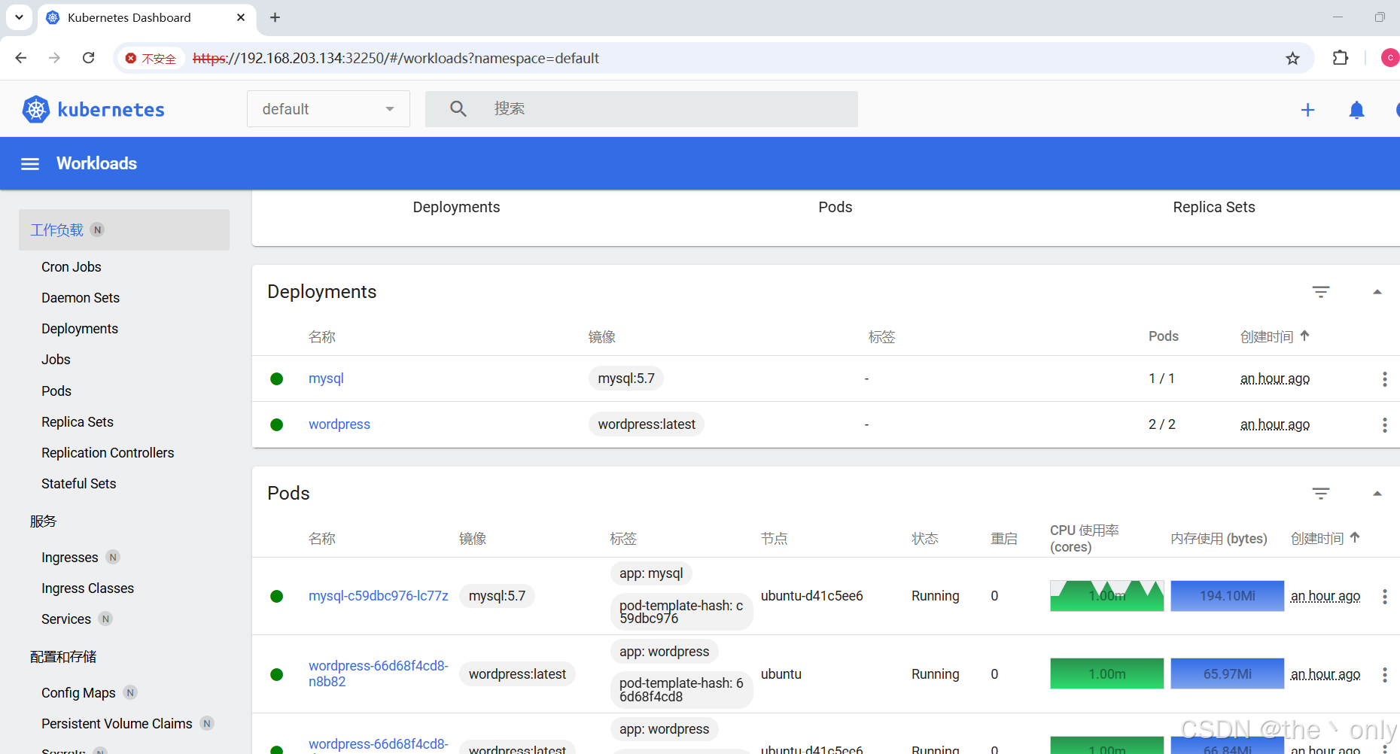Open Replica Sets in the sidebar
The image size is (1400, 754).
[78, 422]
